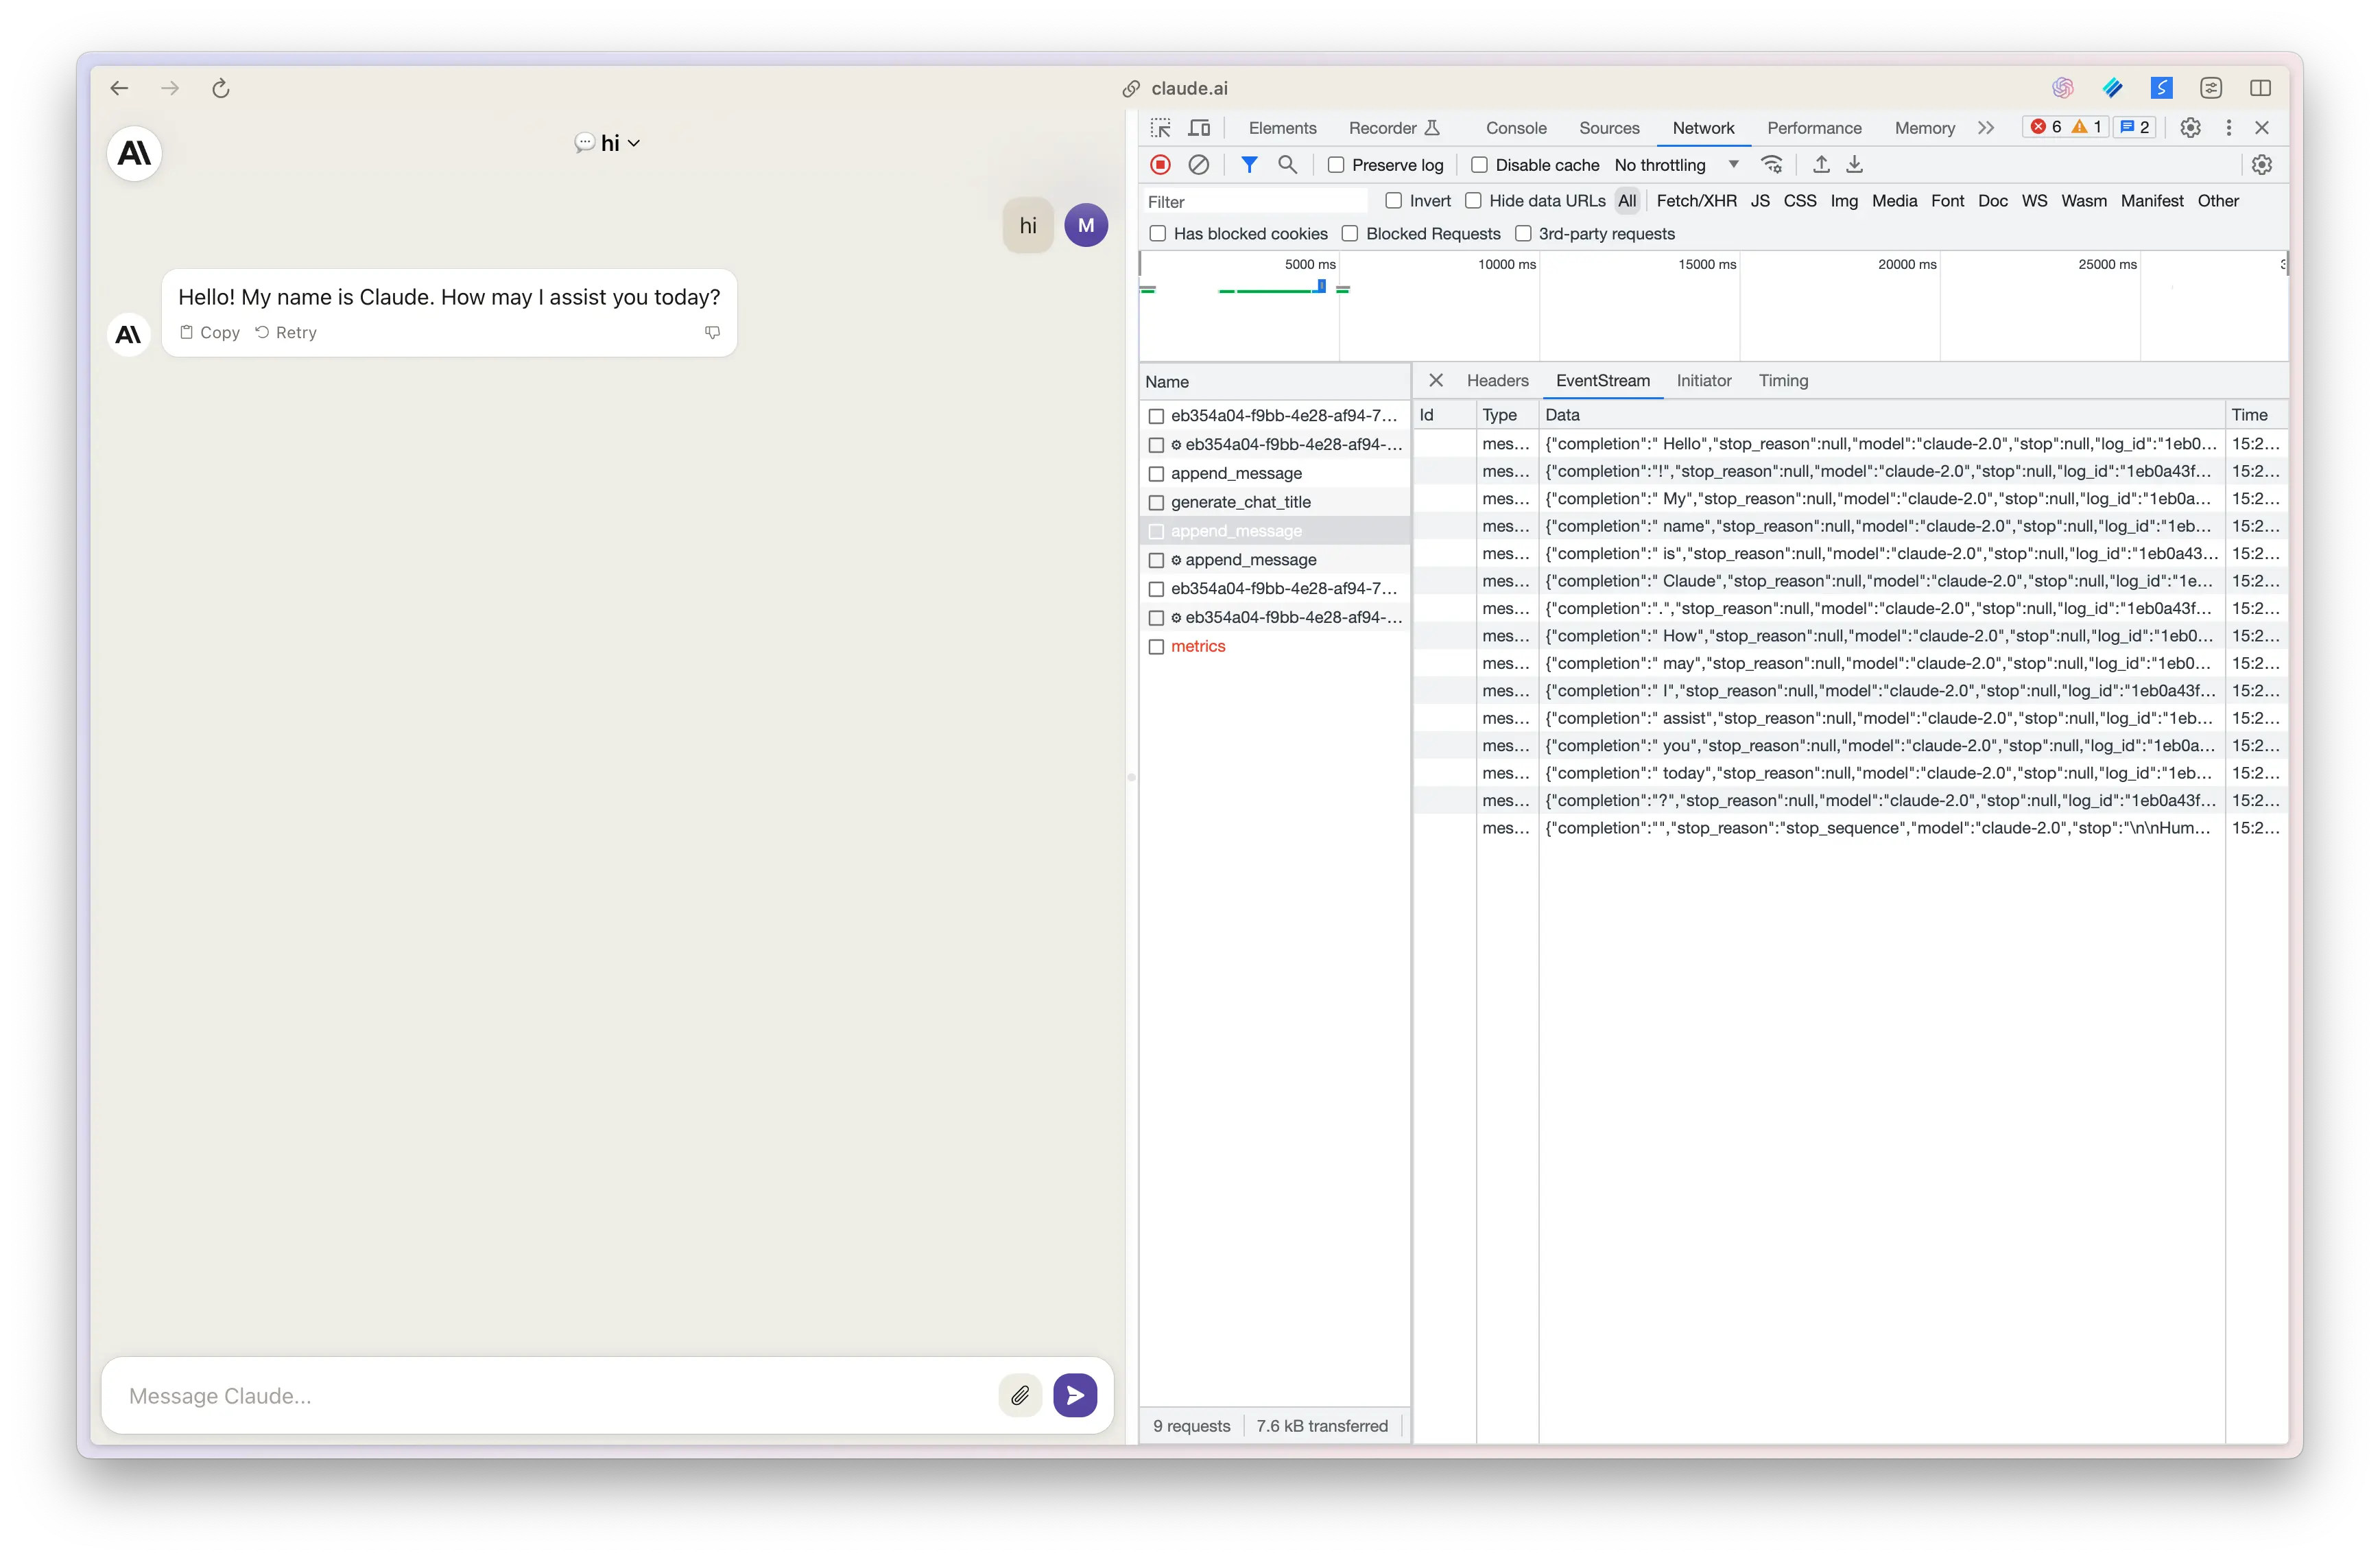Toggle the device toolbar icon
This screenshot has width=2380, height=1560.
(x=1199, y=128)
